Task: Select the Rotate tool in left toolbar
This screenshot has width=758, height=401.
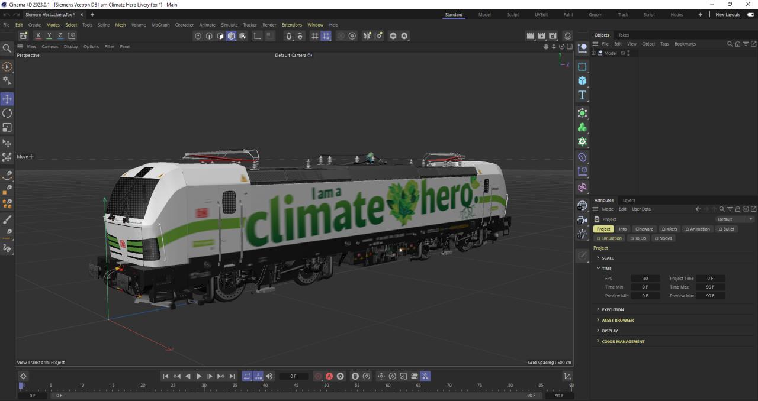Action: [7, 113]
